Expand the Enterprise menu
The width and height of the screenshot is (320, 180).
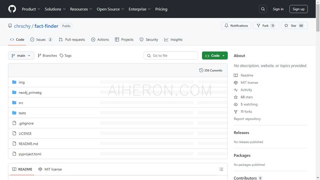point(140,9)
